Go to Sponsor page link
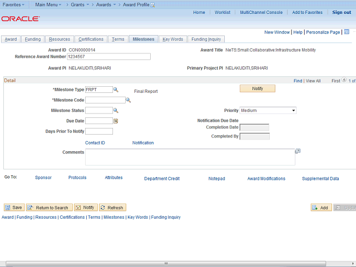Screen dimensions: 356x267 43,177
